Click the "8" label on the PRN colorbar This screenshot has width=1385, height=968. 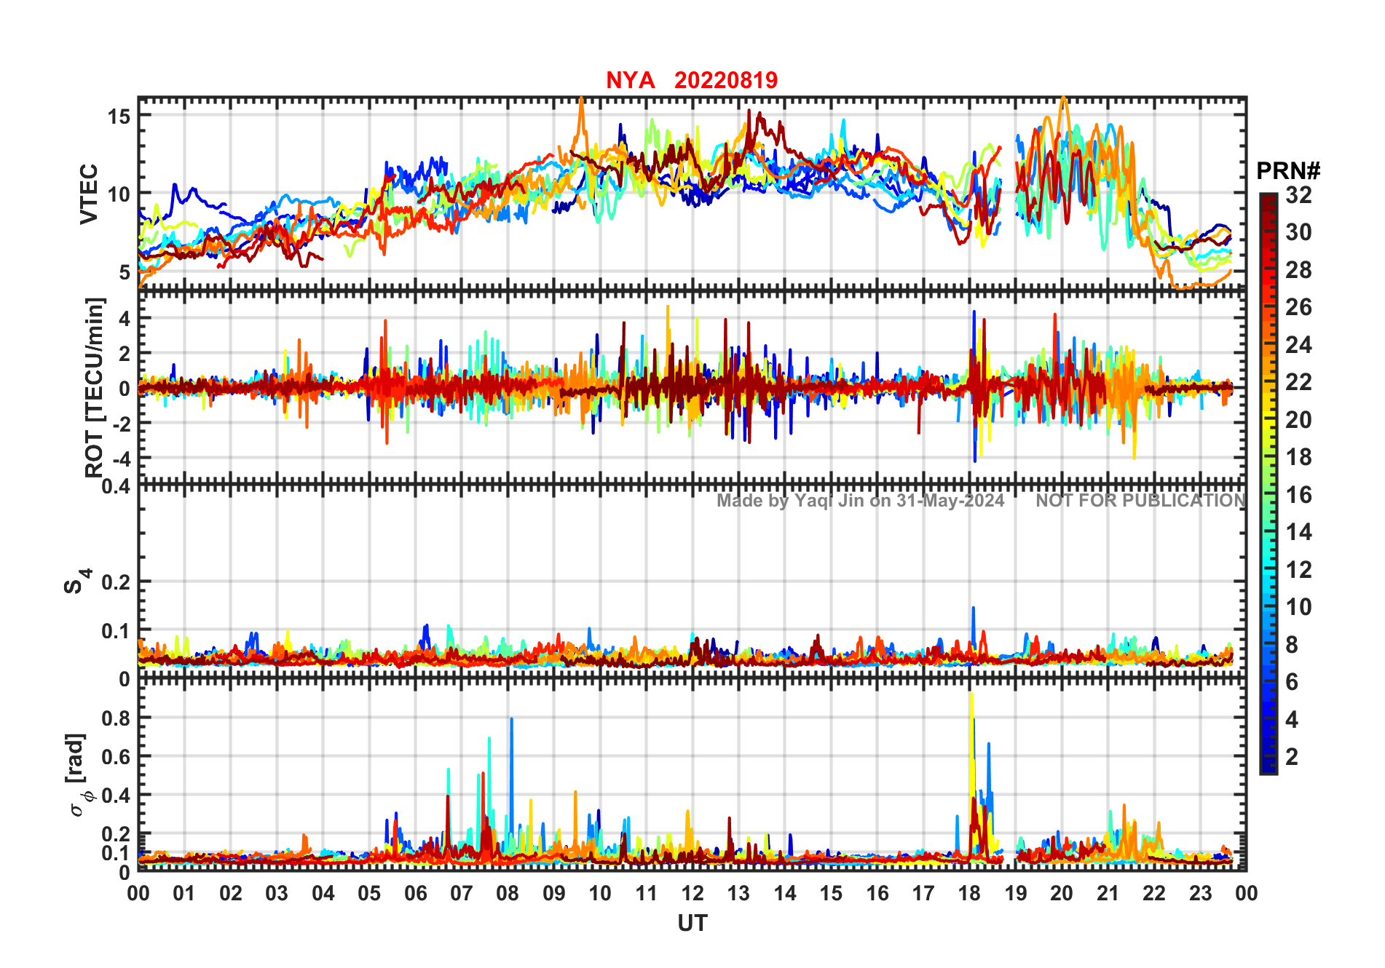coord(1292,645)
